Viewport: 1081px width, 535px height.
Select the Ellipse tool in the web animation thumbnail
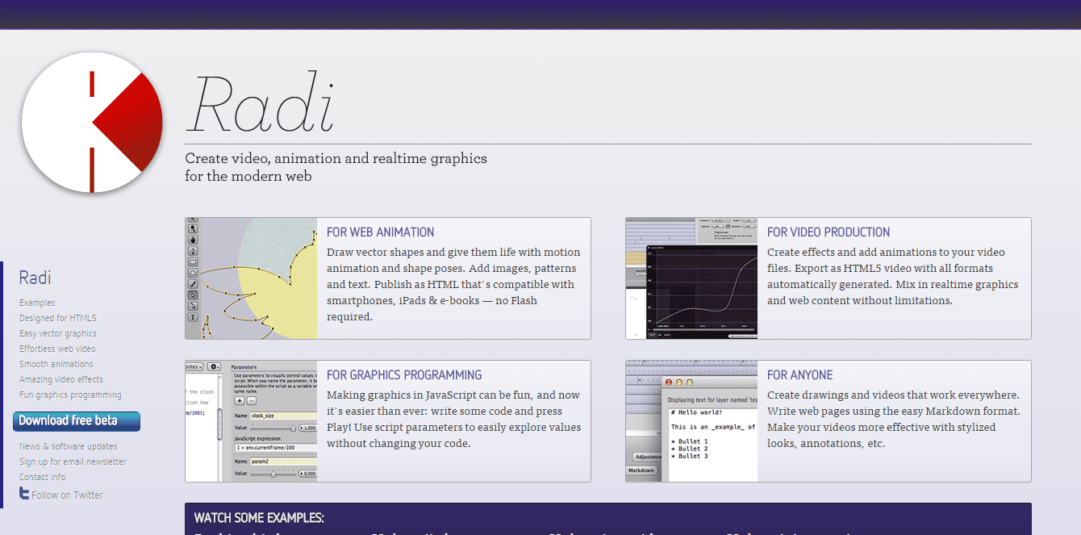(193, 273)
